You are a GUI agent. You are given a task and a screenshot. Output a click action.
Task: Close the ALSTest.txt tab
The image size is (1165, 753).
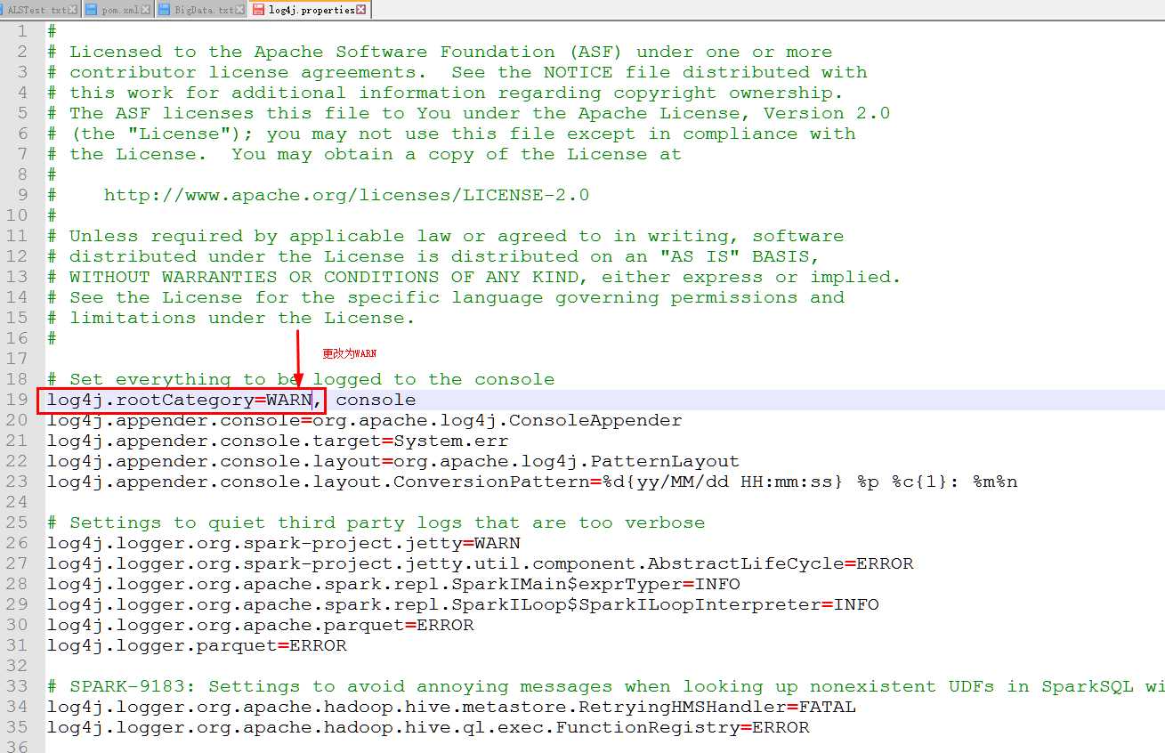click(73, 10)
